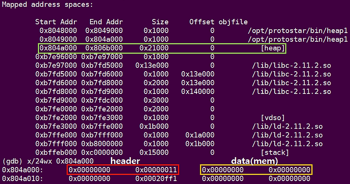Select start address 0xb7e96000
The width and height of the screenshot is (350, 184).
[56, 57]
